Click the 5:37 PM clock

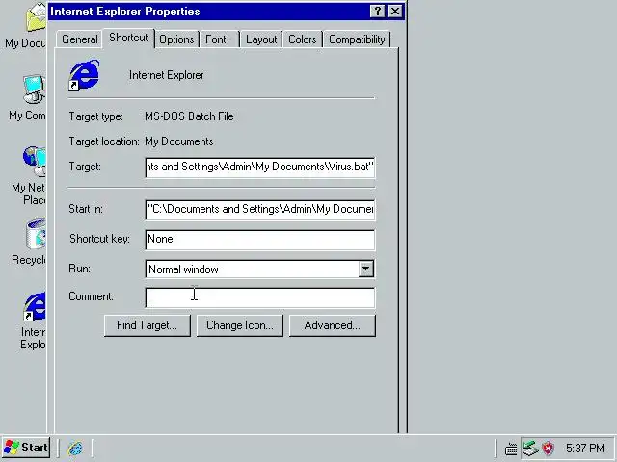tap(585, 449)
